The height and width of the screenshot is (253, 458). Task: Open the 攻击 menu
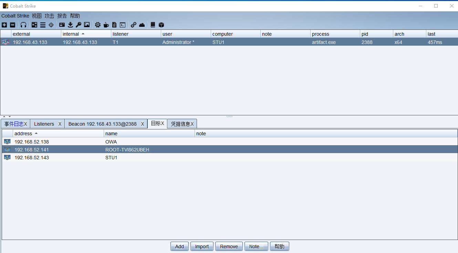(x=50, y=16)
